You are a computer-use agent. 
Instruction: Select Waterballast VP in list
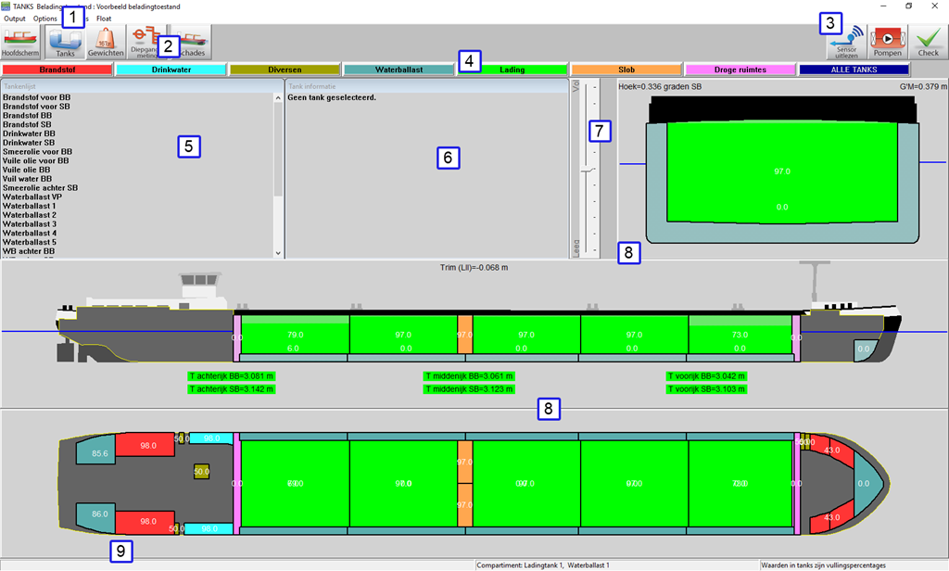[32, 197]
